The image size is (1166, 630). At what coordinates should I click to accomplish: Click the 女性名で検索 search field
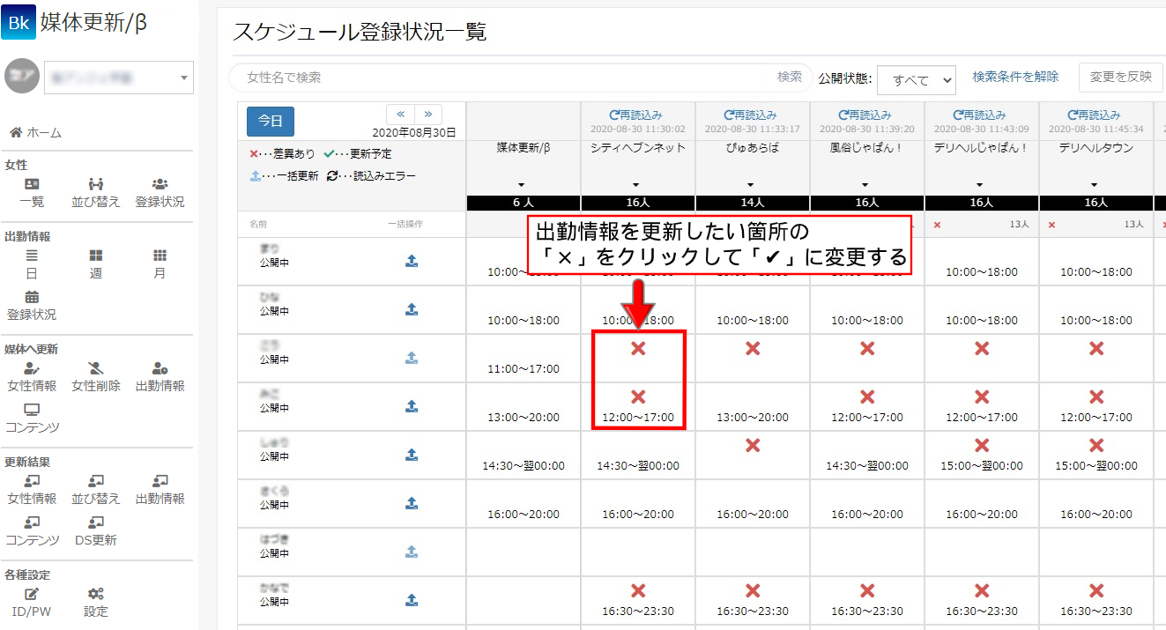[520, 78]
